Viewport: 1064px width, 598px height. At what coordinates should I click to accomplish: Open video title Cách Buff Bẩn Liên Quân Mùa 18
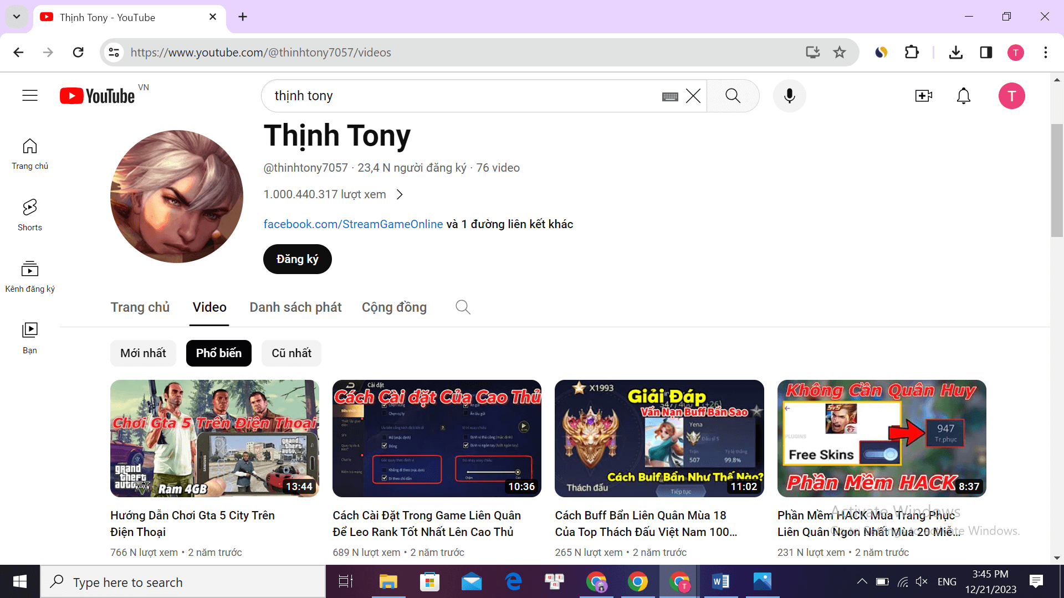pyautogui.click(x=646, y=523)
